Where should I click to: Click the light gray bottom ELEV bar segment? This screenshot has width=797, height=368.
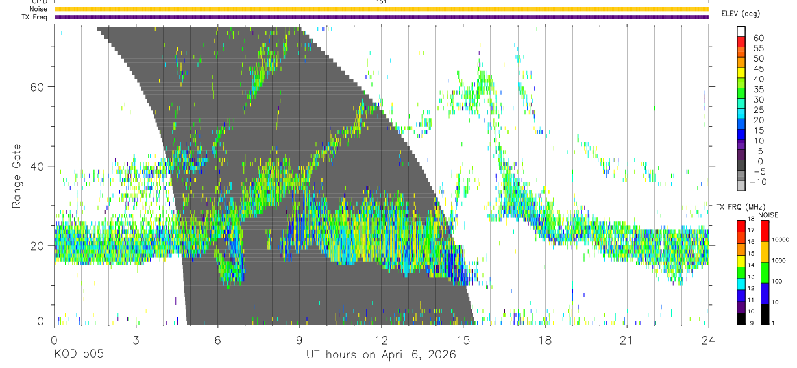click(x=741, y=186)
